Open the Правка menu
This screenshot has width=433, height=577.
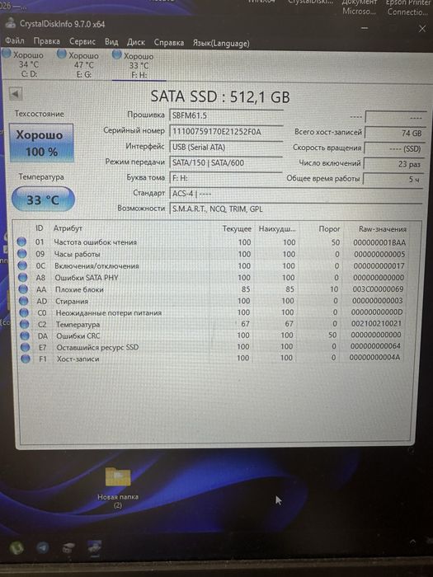click(47, 41)
